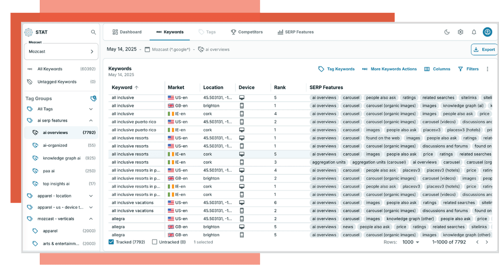499x275 pixels.
Task: Click the search magnifier icon in sidebar
Action: click(x=94, y=32)
